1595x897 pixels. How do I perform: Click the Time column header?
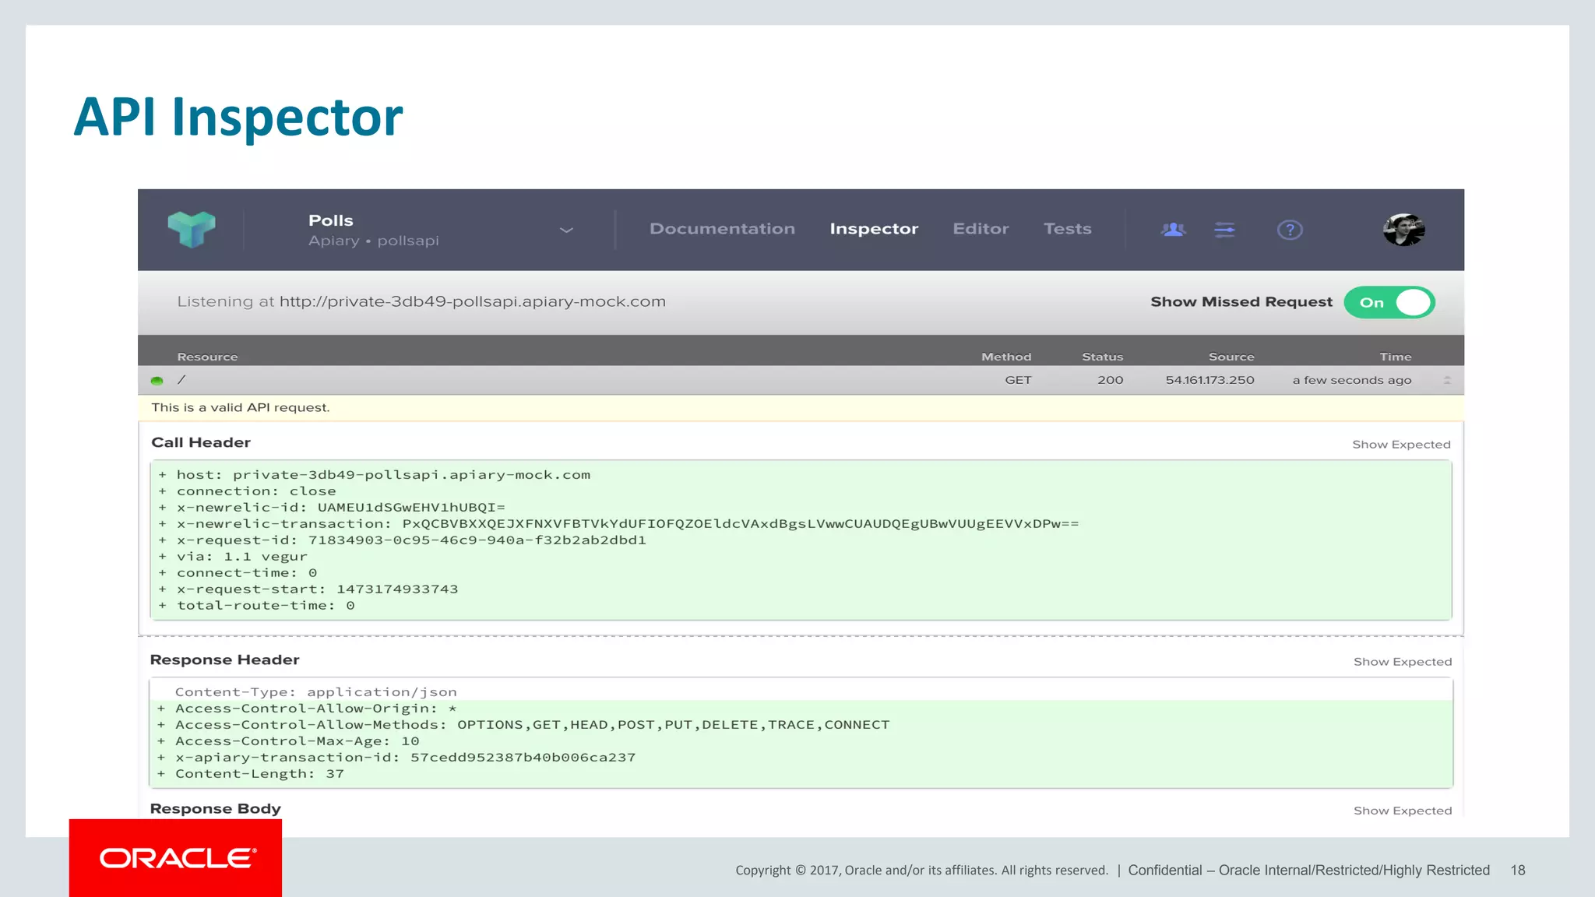[1395, 357]
